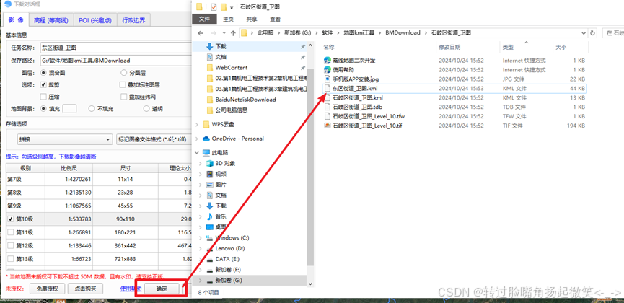Collapse the 此电脑 tree node
The height and width of the screenshot is (303, 624).
click(x=197, y=152)
